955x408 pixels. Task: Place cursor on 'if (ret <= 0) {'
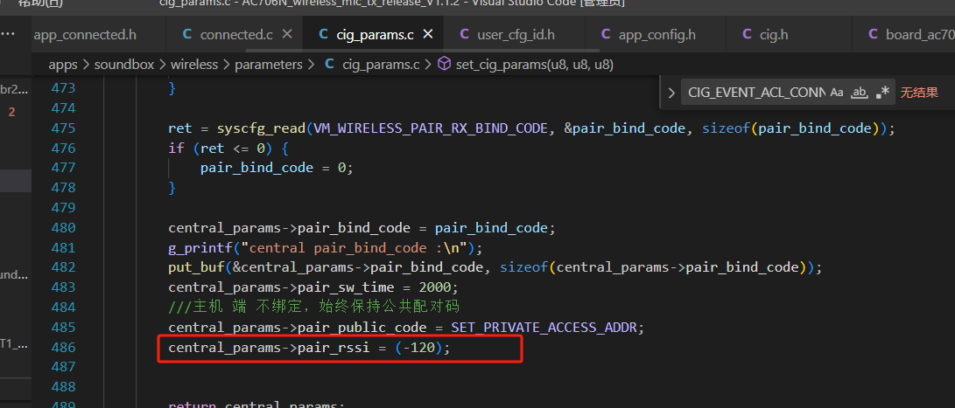[x=228, y=149]
